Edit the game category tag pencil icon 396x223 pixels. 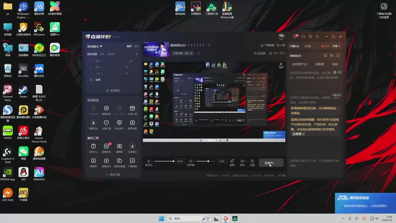coord(198,54)
